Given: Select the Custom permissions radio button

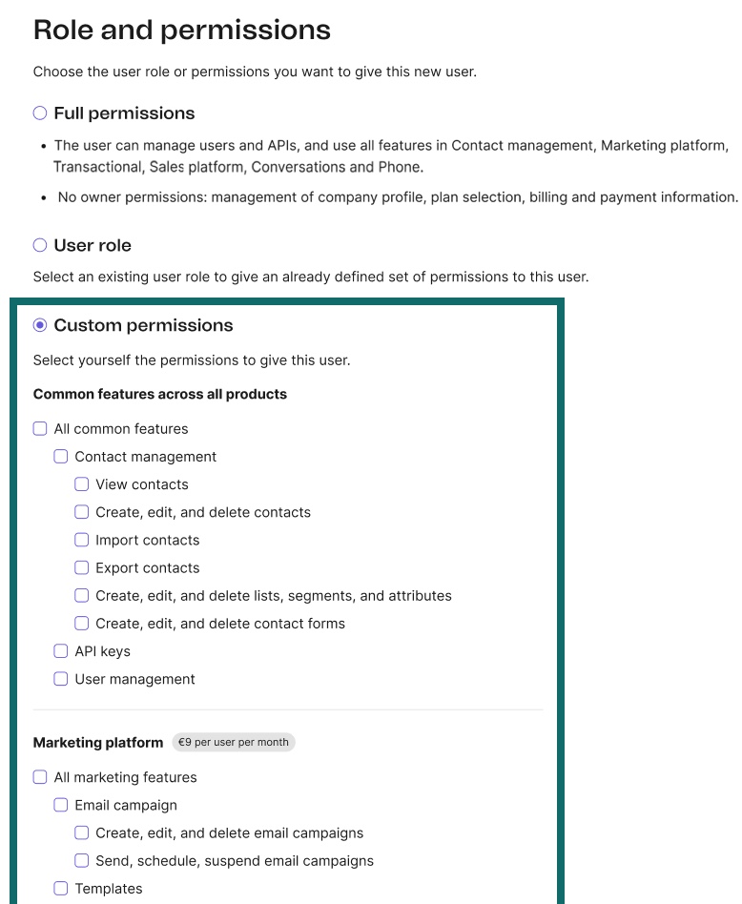Looking at the screenshot, I should click(40, 325).
